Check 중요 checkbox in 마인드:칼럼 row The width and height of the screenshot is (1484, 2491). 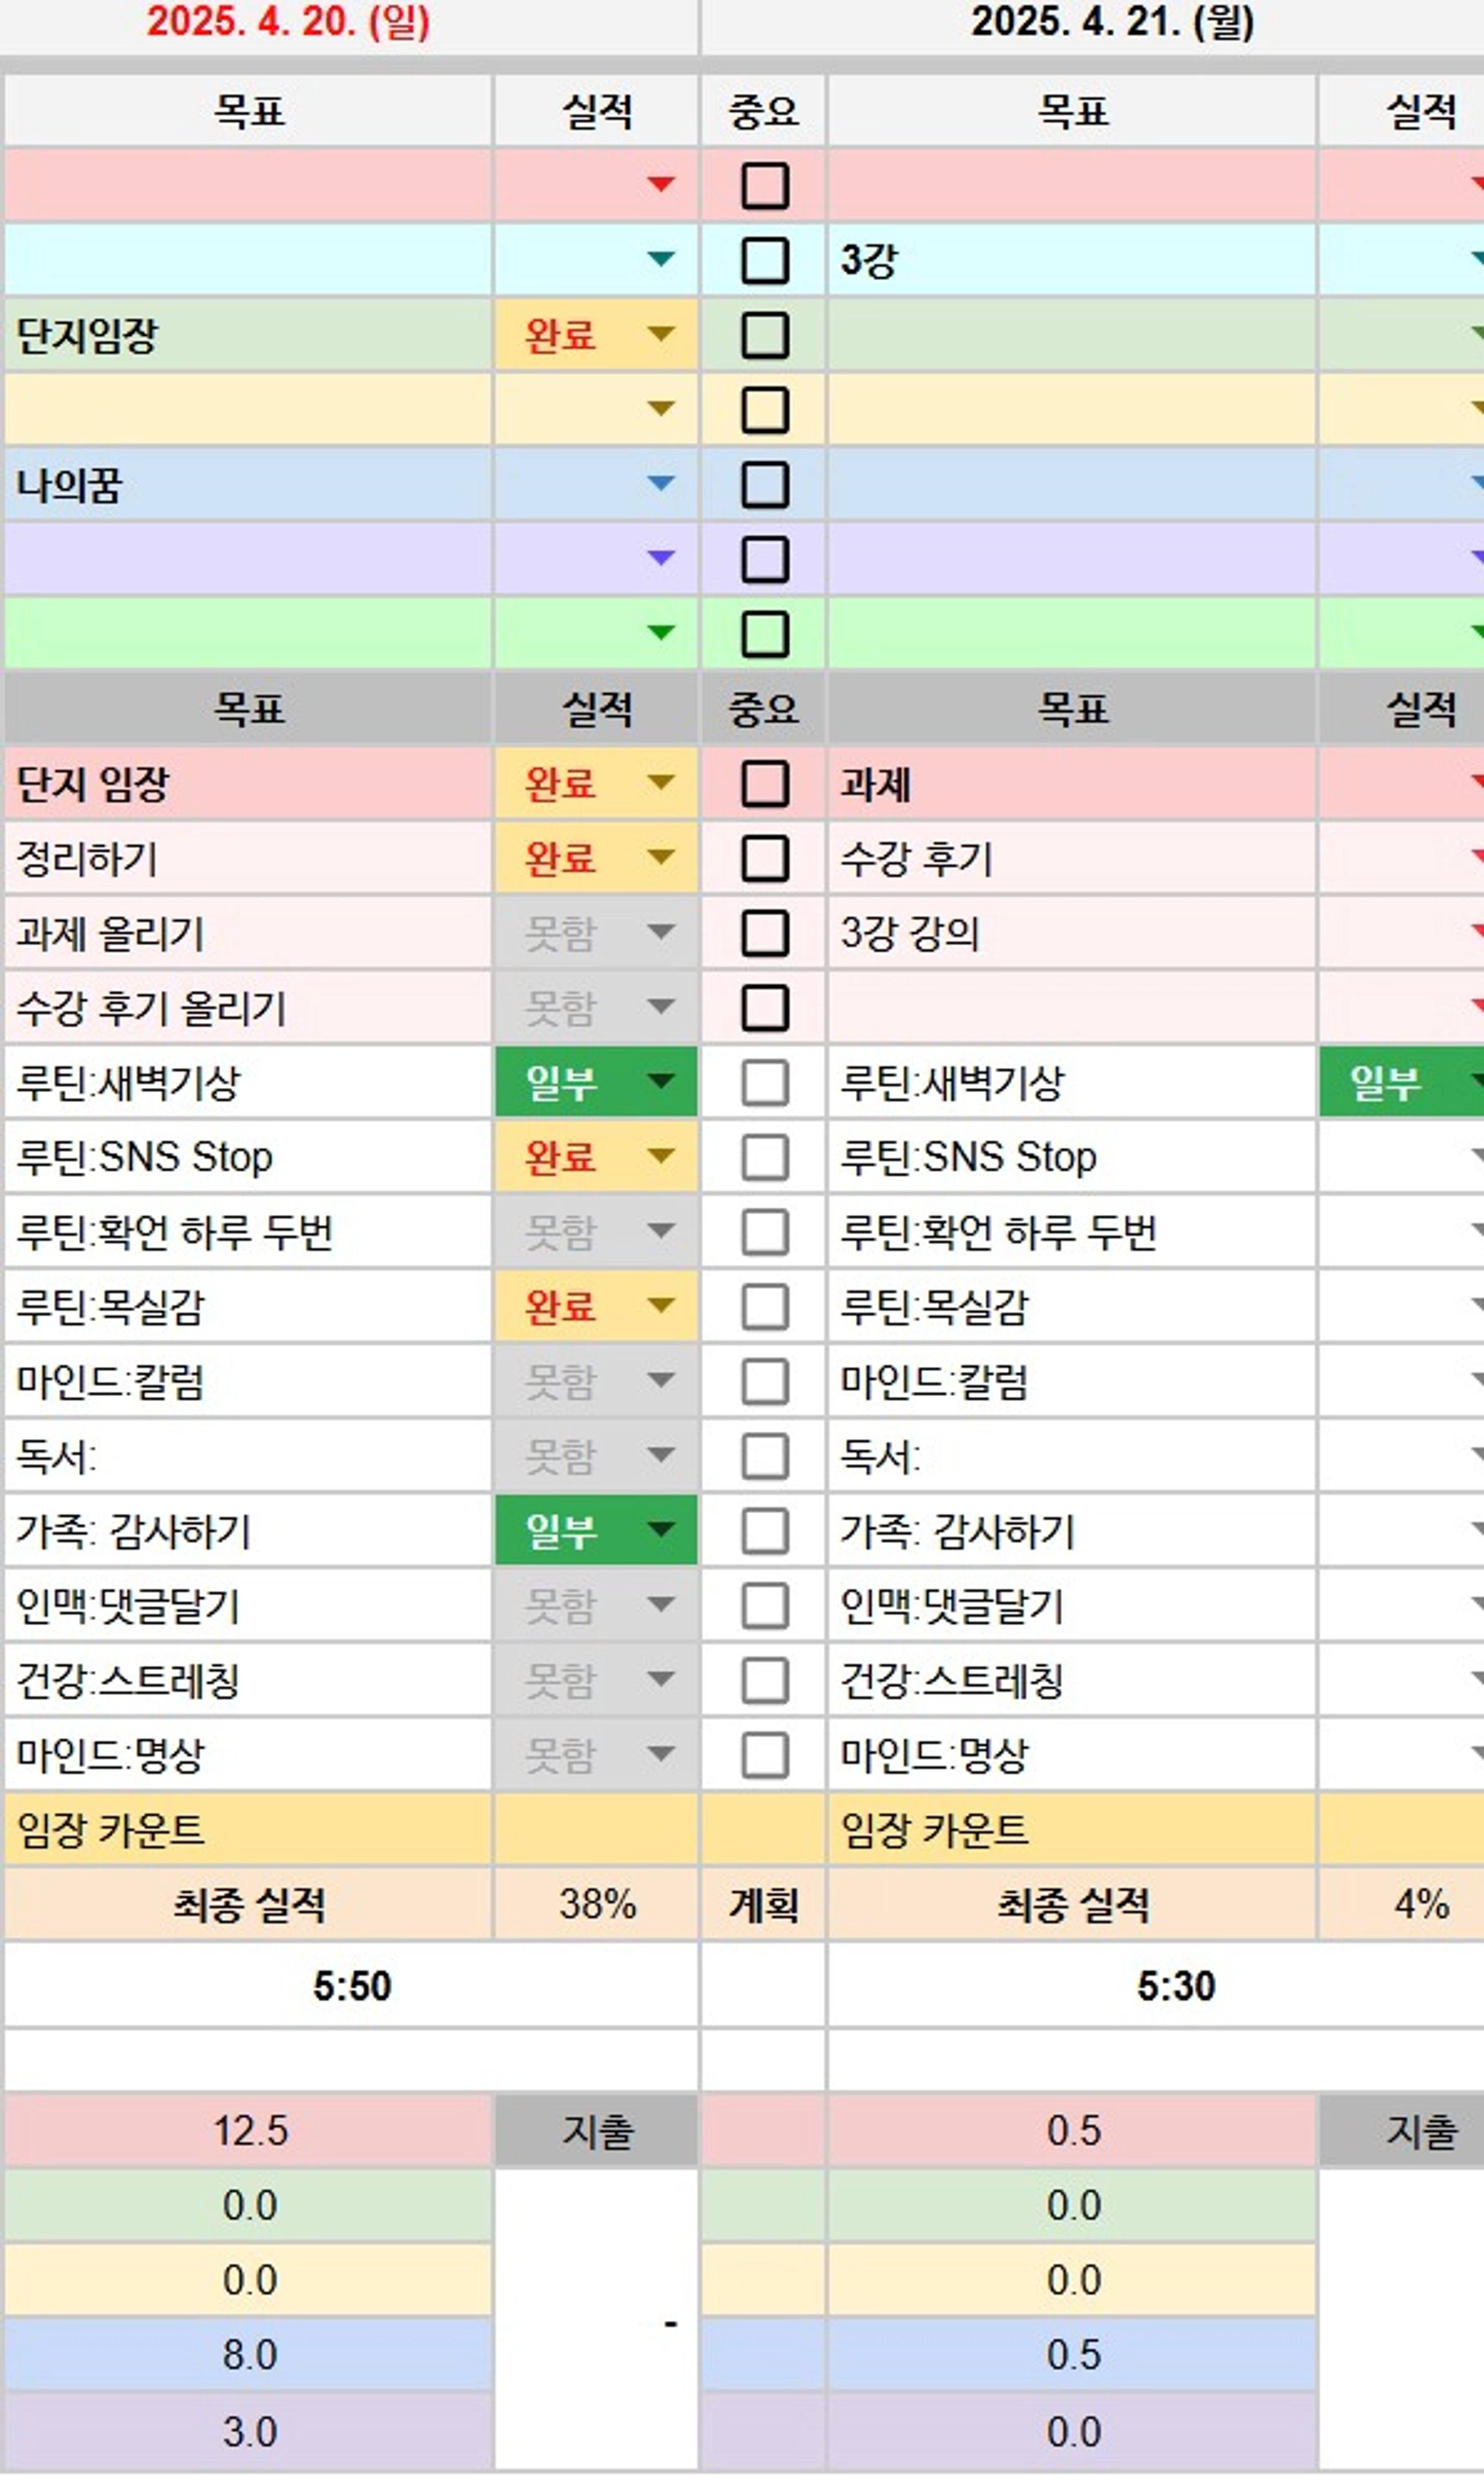point(765,1381)
